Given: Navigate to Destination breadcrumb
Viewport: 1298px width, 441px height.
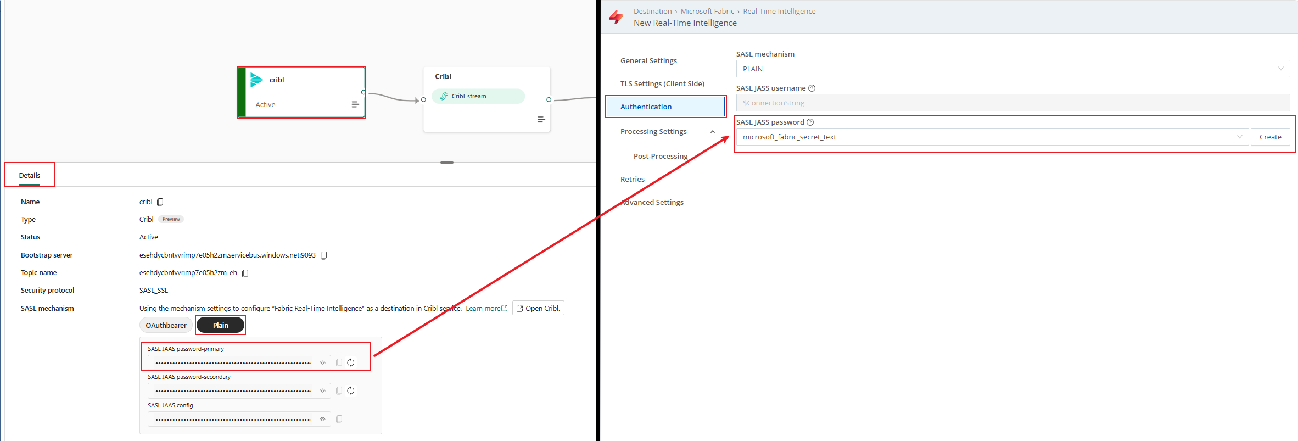Looking at the screenshot, I should (652, 11).
